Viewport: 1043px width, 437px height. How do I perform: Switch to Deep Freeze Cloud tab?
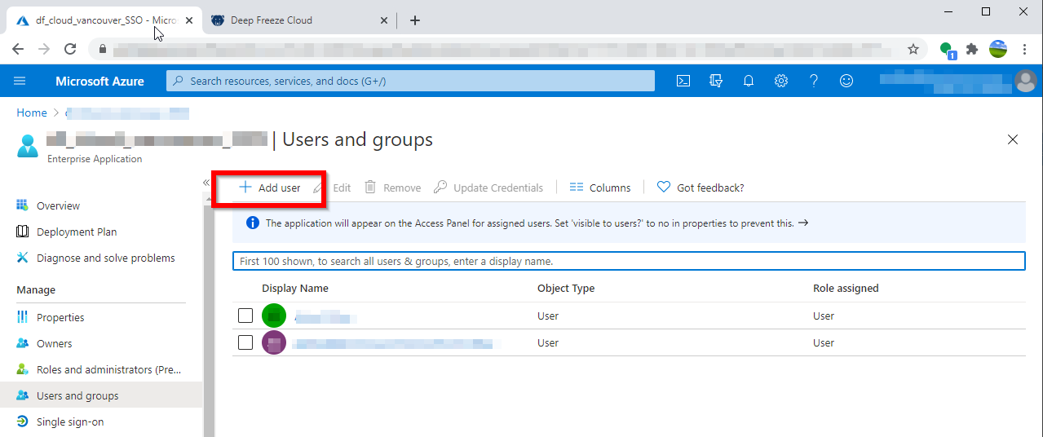pyautogui.click(x=272, y=20)
